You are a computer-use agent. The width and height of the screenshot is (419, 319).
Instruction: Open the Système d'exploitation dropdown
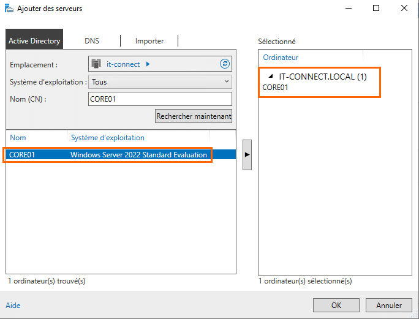pos(160,82)
